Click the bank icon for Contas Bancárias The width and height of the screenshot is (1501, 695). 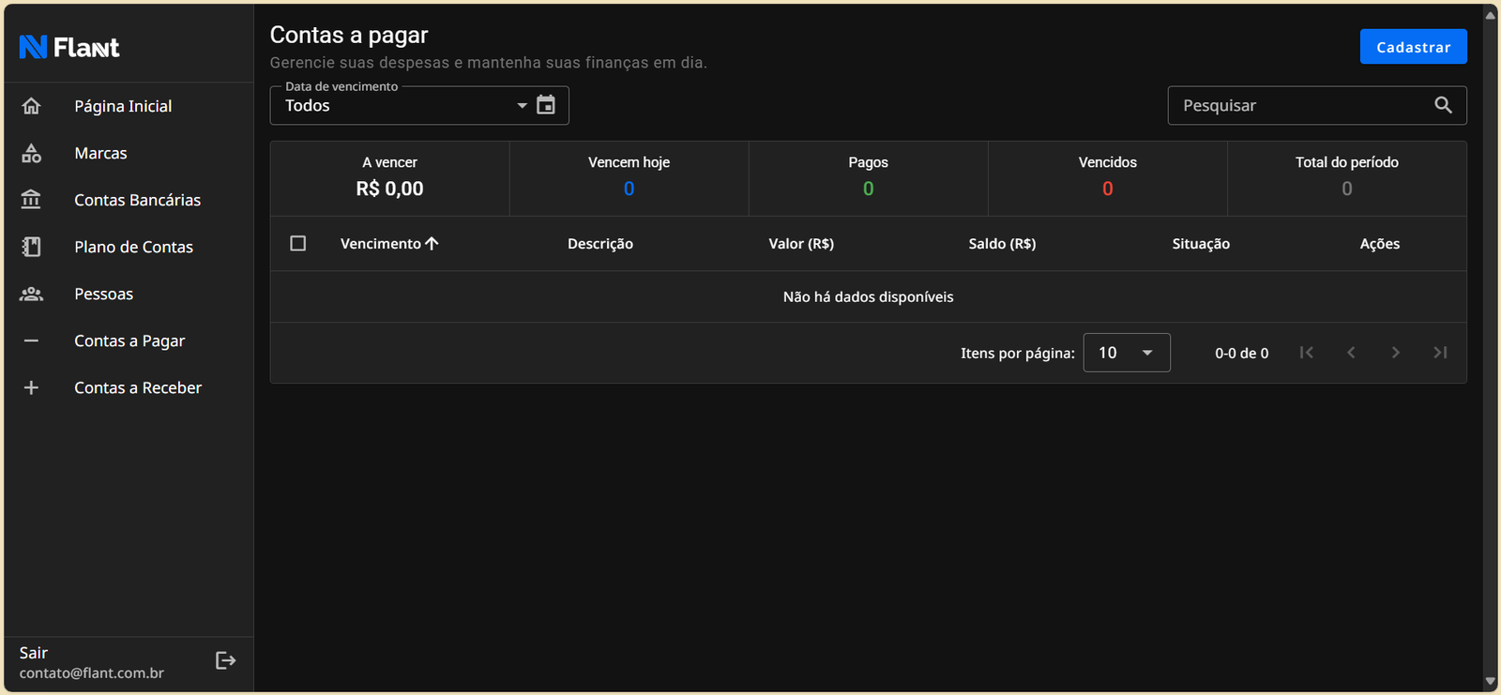[31, 200]
